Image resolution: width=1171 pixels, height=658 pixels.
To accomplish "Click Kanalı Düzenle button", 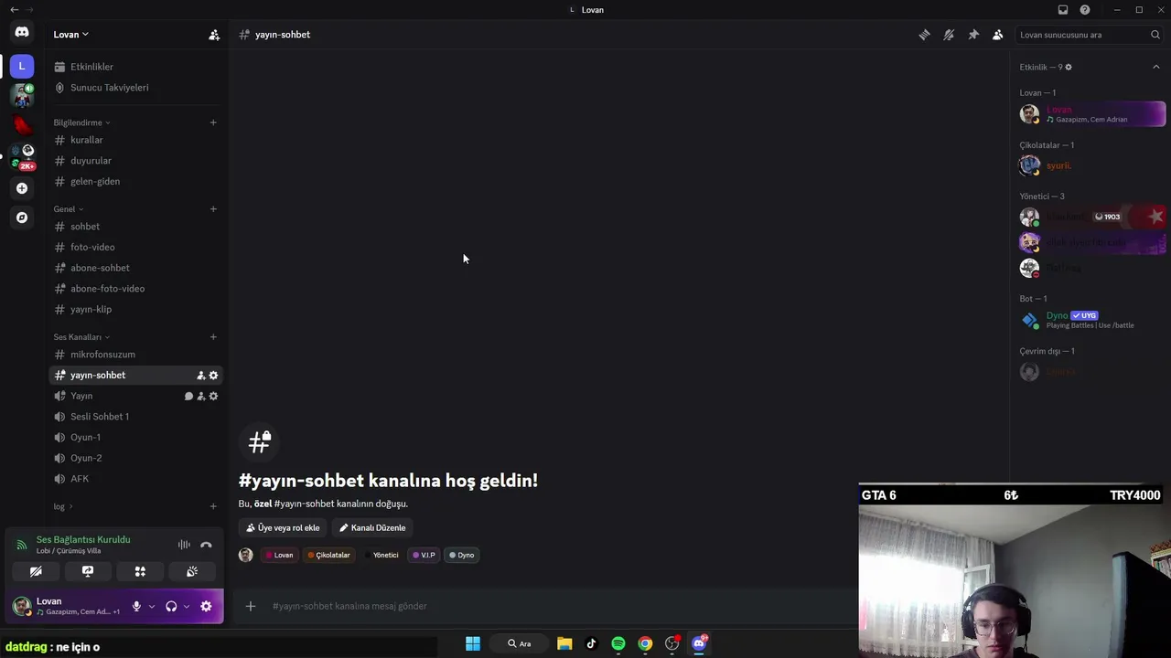I will point(372,527).
